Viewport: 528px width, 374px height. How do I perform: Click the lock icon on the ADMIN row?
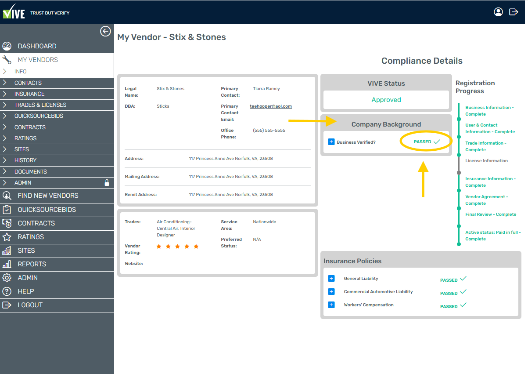(106, 182)
